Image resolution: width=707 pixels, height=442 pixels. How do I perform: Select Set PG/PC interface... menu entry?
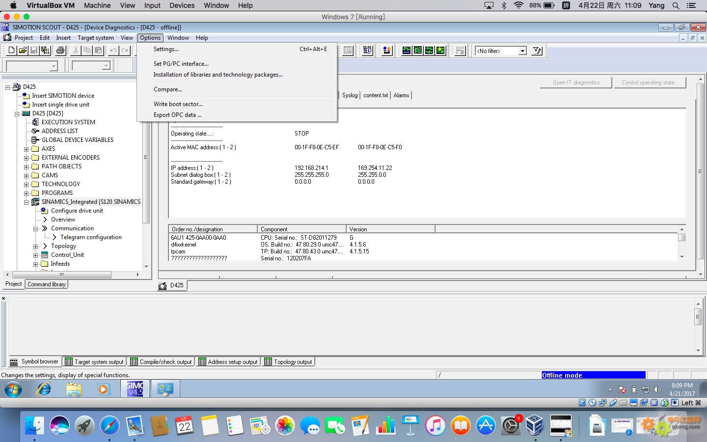click(x=237, y=64)
